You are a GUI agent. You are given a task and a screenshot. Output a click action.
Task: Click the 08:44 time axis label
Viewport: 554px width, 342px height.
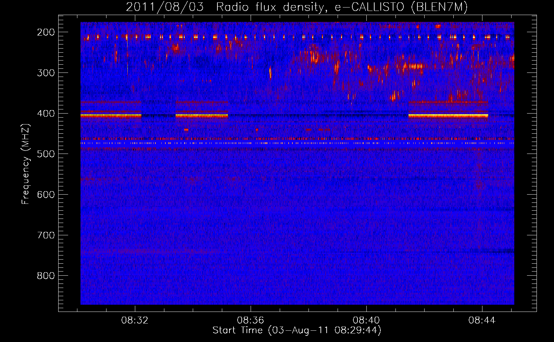[x=482, y=320]
